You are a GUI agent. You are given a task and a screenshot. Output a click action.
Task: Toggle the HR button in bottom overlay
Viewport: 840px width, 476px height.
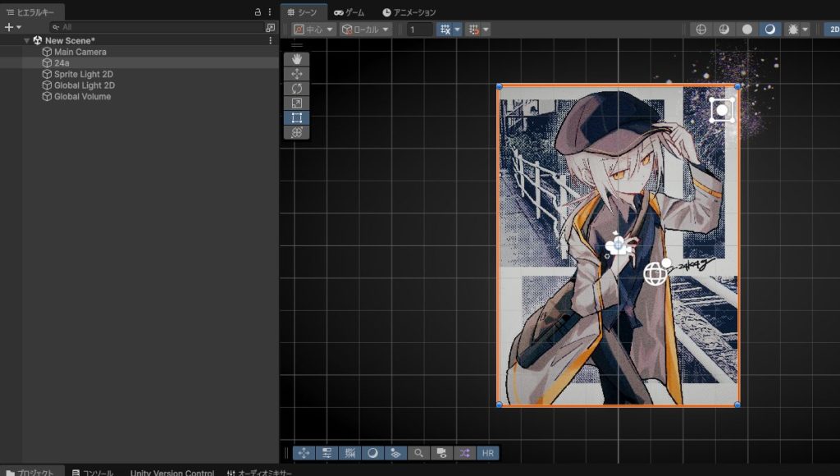tap(488, 453)
